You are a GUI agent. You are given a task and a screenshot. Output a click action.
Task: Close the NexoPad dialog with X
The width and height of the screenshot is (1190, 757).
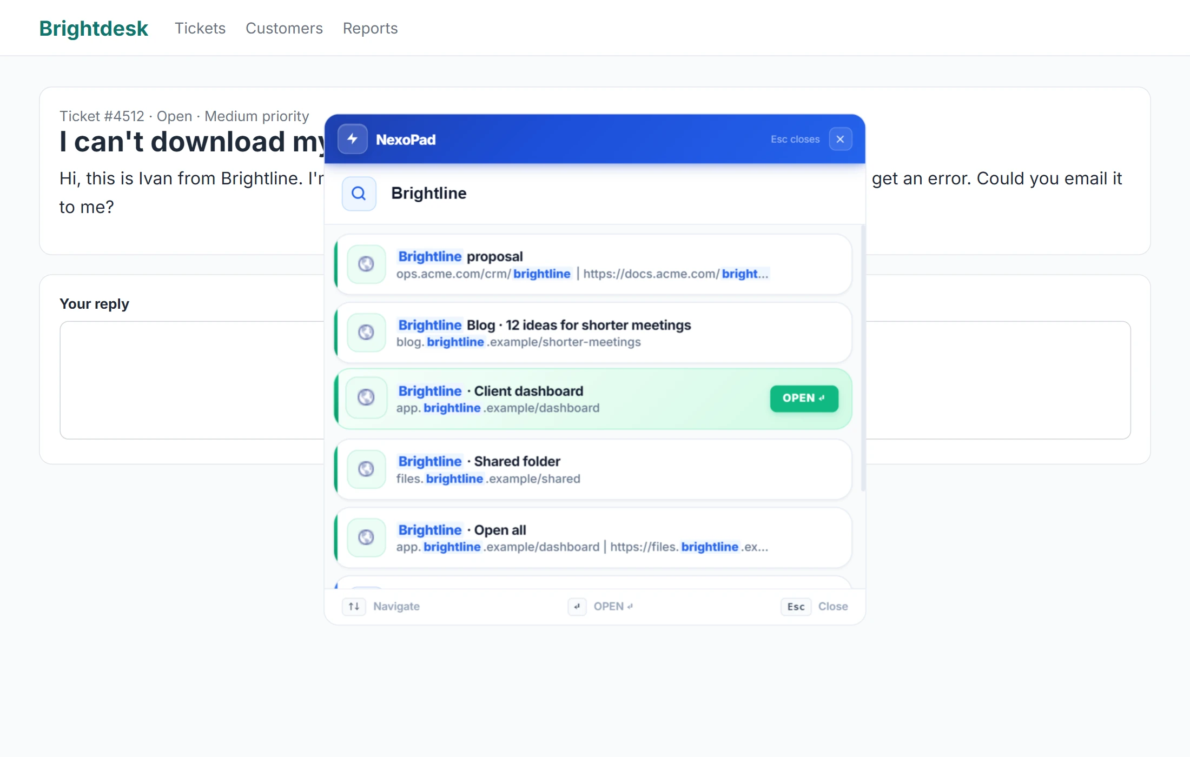coord(841,139)
